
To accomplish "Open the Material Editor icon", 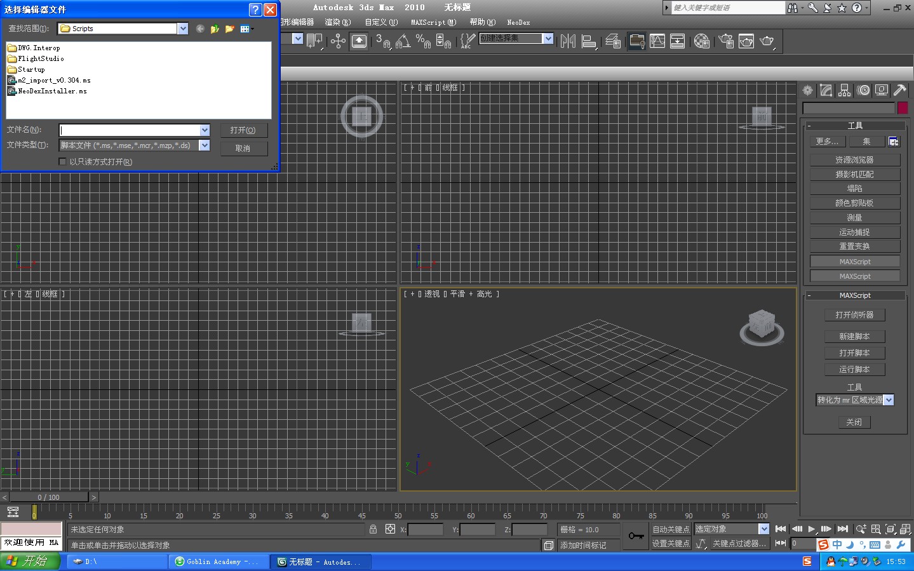I will coord(702,41).
